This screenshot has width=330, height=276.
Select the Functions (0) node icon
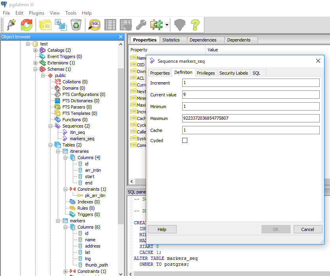coord(58,120)
